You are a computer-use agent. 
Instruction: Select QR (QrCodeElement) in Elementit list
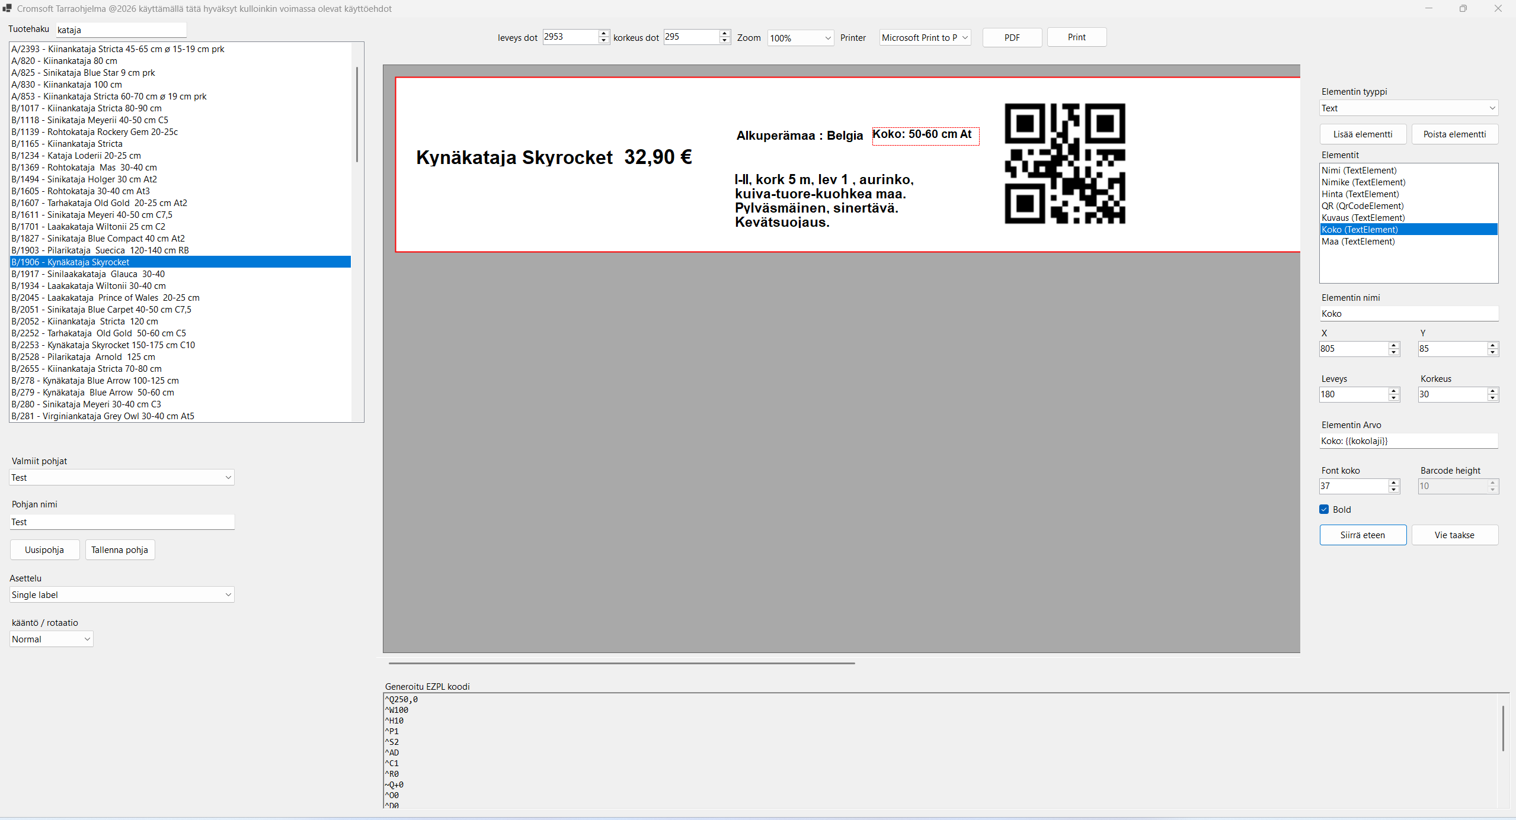pos(1363,206)
